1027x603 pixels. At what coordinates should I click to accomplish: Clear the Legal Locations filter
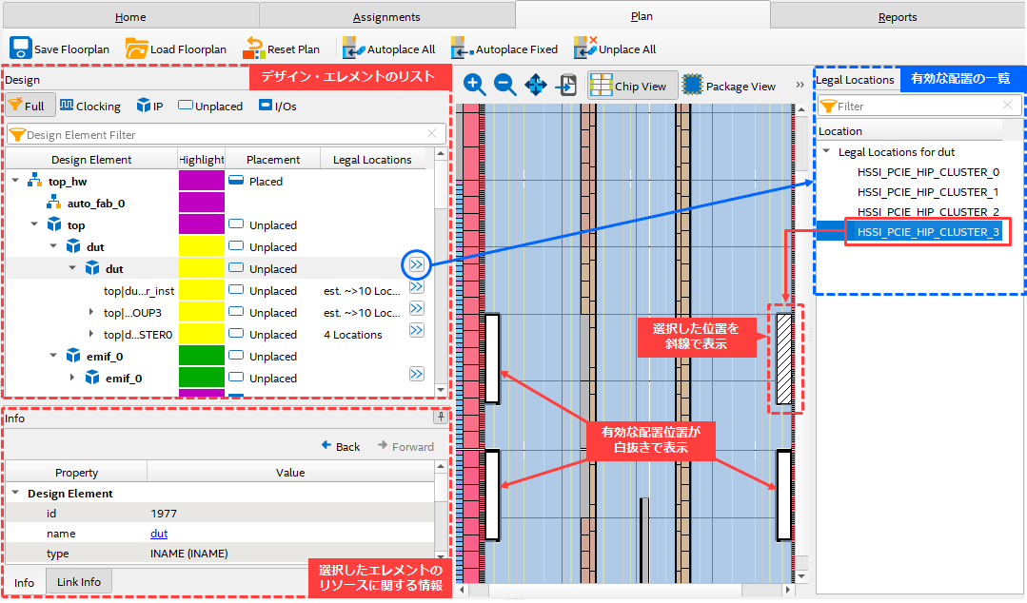click(x=1008, y=105)
